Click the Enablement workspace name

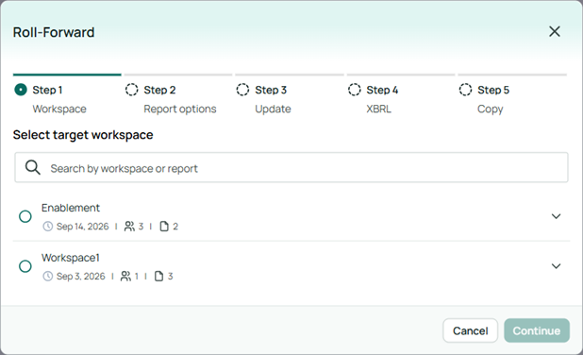(70, 208)
